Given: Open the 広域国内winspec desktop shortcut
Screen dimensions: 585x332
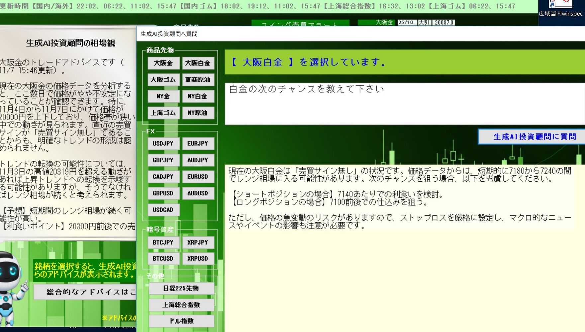Looking at the screenshot, I should tap(561, 9).
